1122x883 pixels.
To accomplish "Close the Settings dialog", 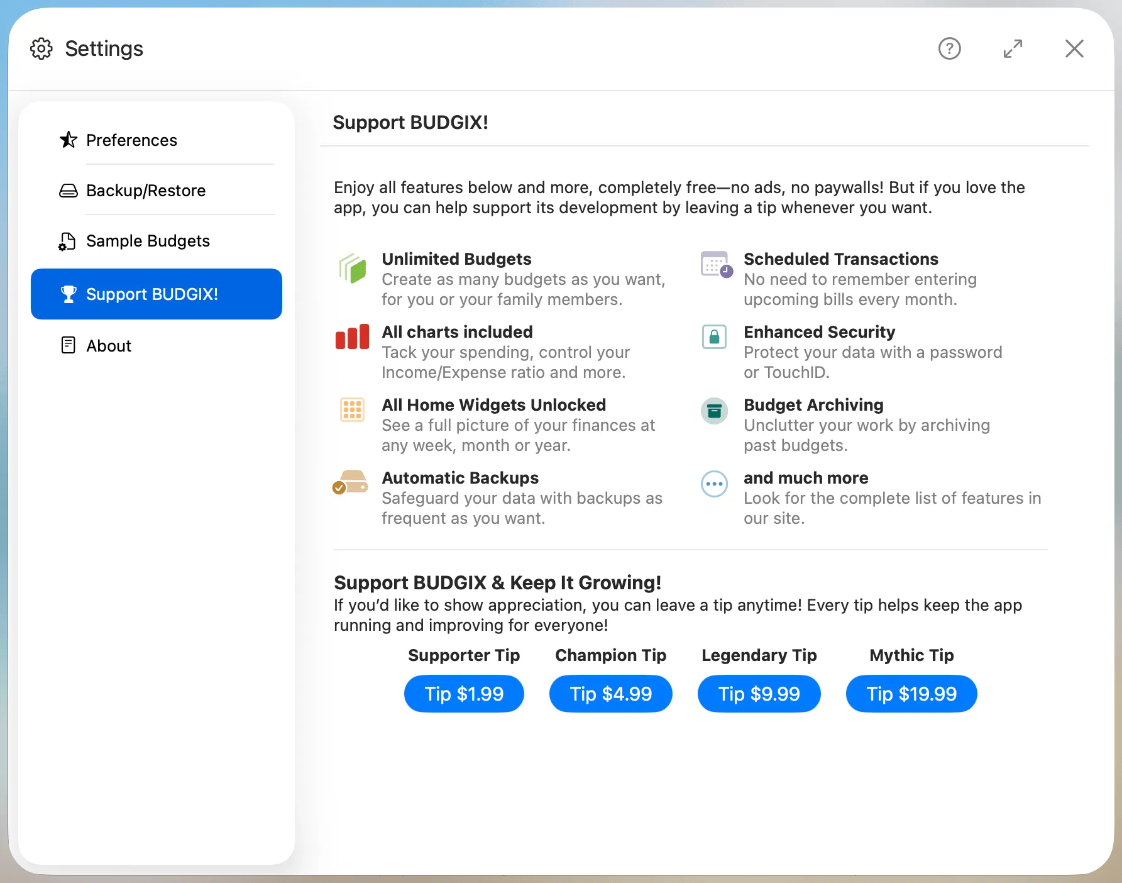I will pos(1074,48).
